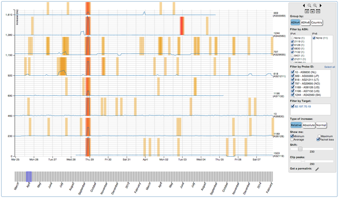The height and width of the screenshot is (198, 339).
Task: Uncheck the IPv6 None (11) filter
Action: pos(314,38)
